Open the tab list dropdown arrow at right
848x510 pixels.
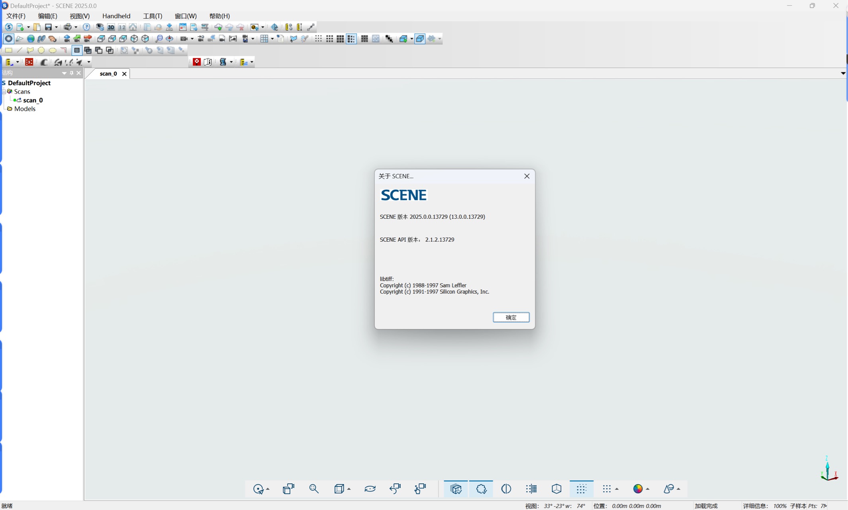[x=843, y=73]
